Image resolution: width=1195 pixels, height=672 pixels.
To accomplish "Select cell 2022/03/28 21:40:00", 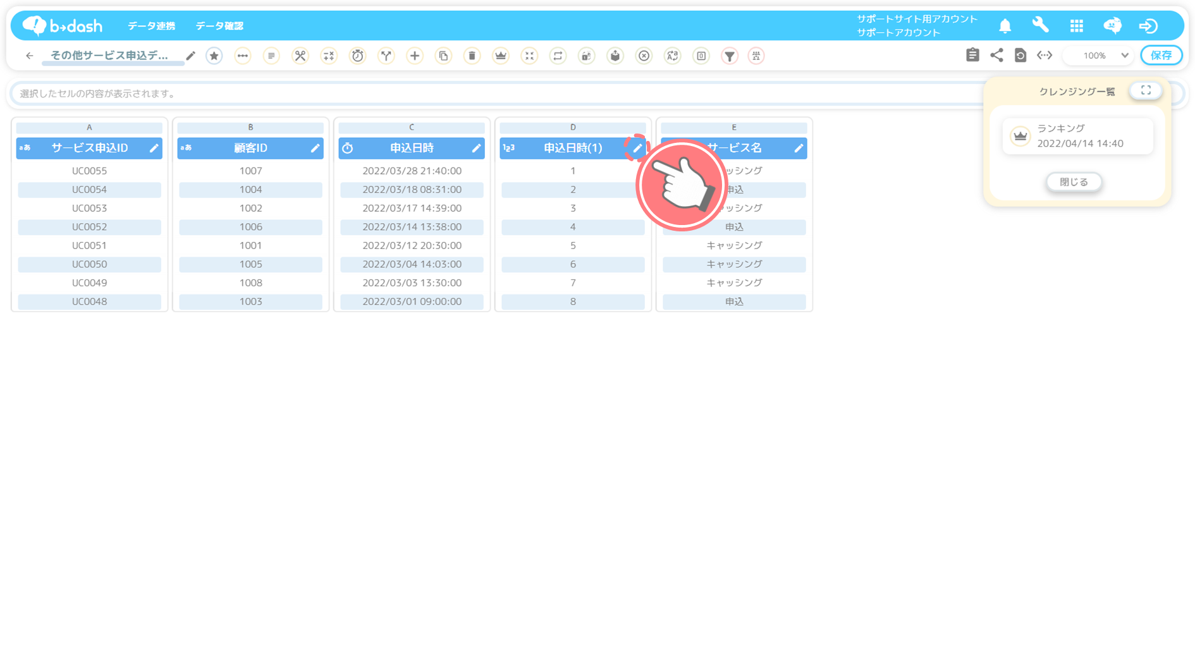I will pos(412,171).
